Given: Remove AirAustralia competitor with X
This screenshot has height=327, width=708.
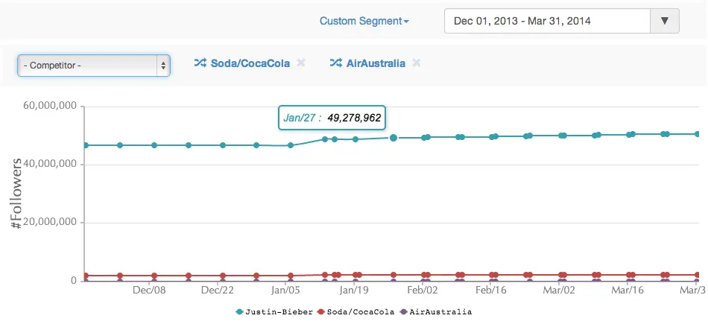Looking at the screenshot, I should [x=417, y=63].
